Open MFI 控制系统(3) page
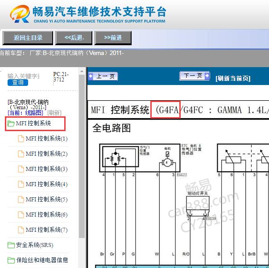269x268 pixels. pos(46,169)
